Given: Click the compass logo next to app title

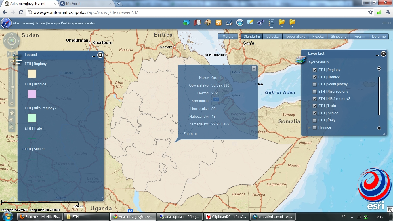Looking at the screenshot, I should (6, 23).
